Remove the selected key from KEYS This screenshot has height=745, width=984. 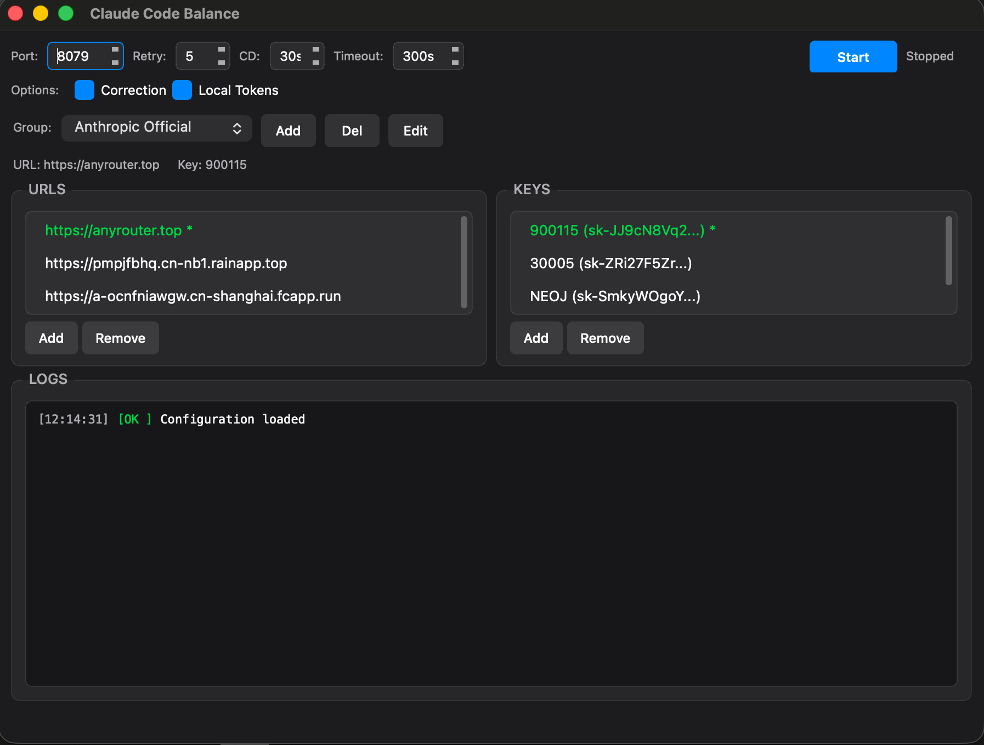pos(605,338)
